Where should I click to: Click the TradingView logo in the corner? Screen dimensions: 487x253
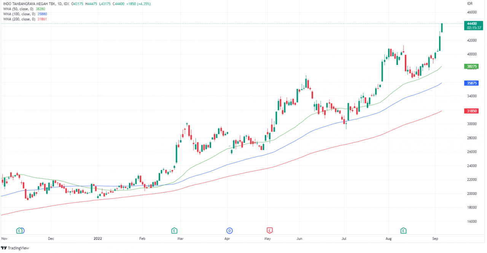click(14, 248)
